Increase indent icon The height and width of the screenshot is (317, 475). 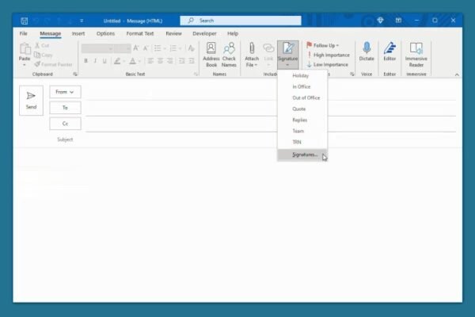click(x=192, y=61)
